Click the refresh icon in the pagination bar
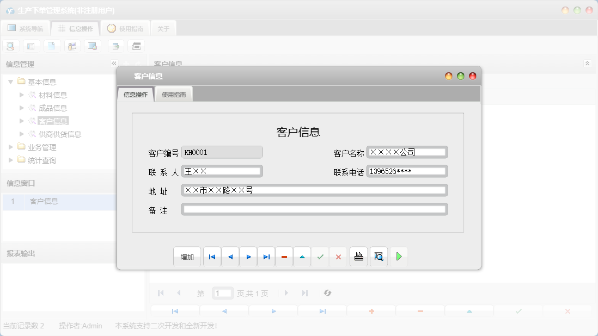 (327, 293)
